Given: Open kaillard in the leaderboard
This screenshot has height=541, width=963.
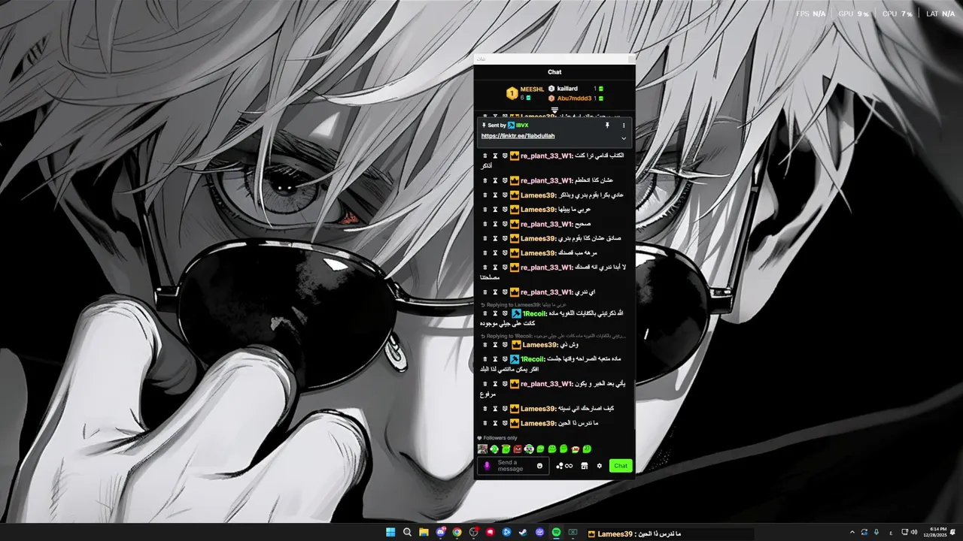Looking at the screenshot, I should pos(567,89).
